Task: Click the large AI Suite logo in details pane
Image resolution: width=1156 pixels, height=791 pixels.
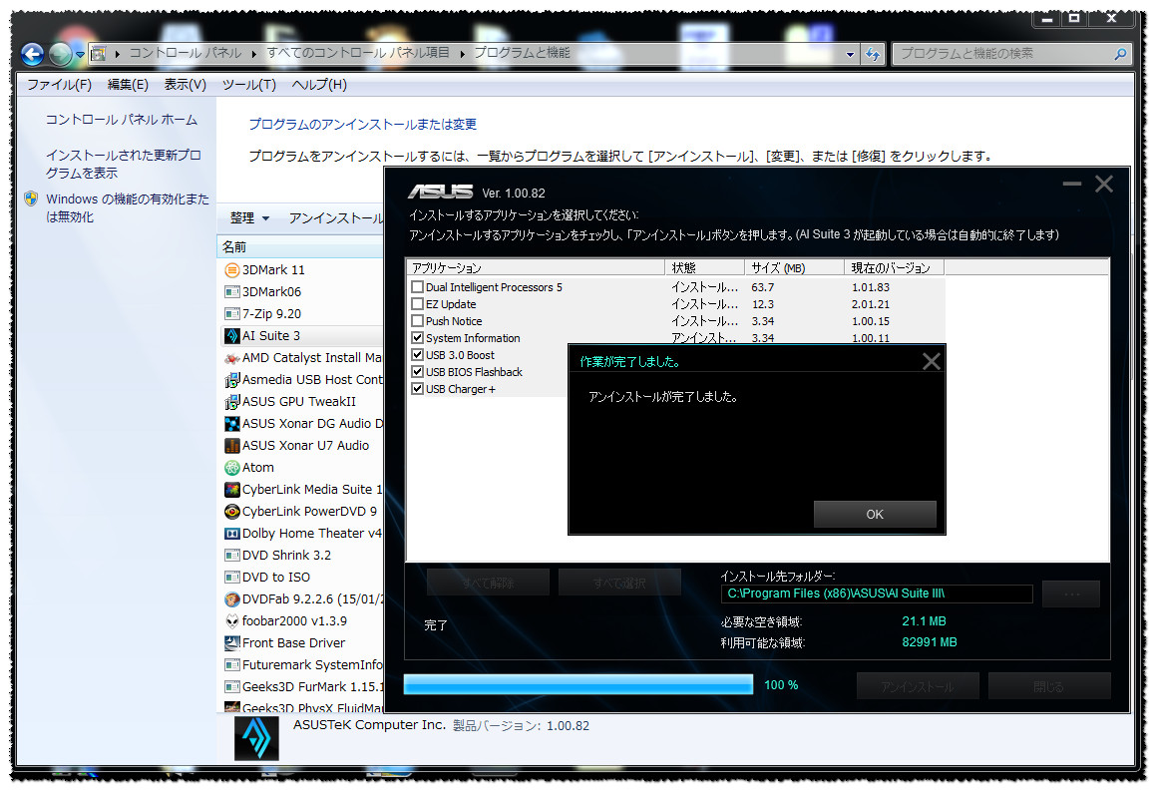Action: pyautogui.click(x=256, y=738)
